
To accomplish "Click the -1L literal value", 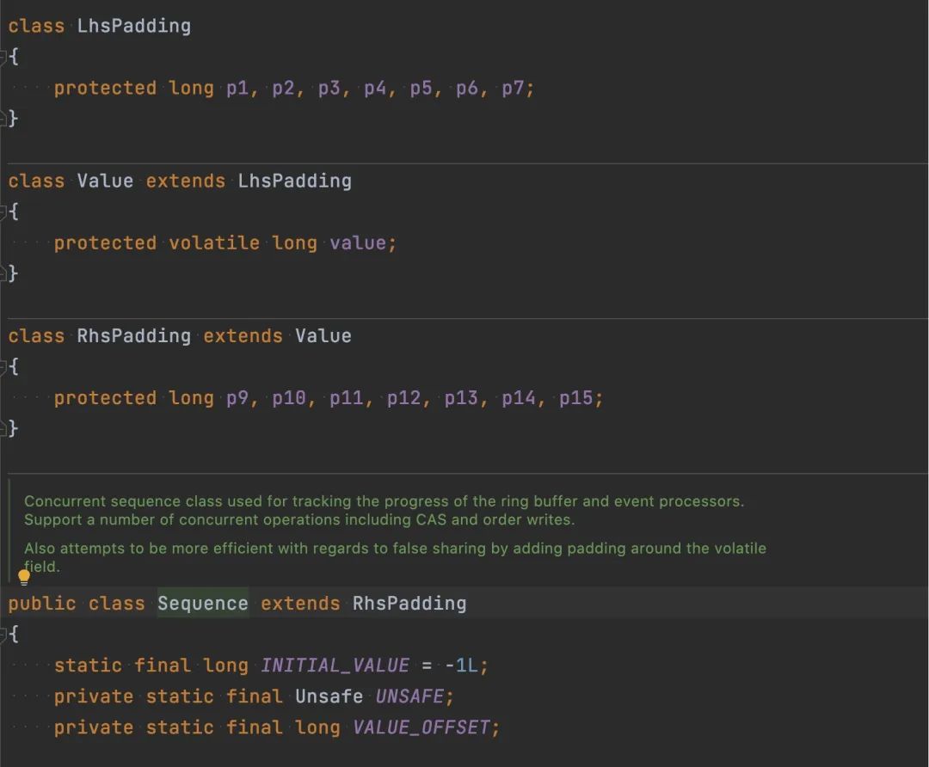I will tap(461, 666).
